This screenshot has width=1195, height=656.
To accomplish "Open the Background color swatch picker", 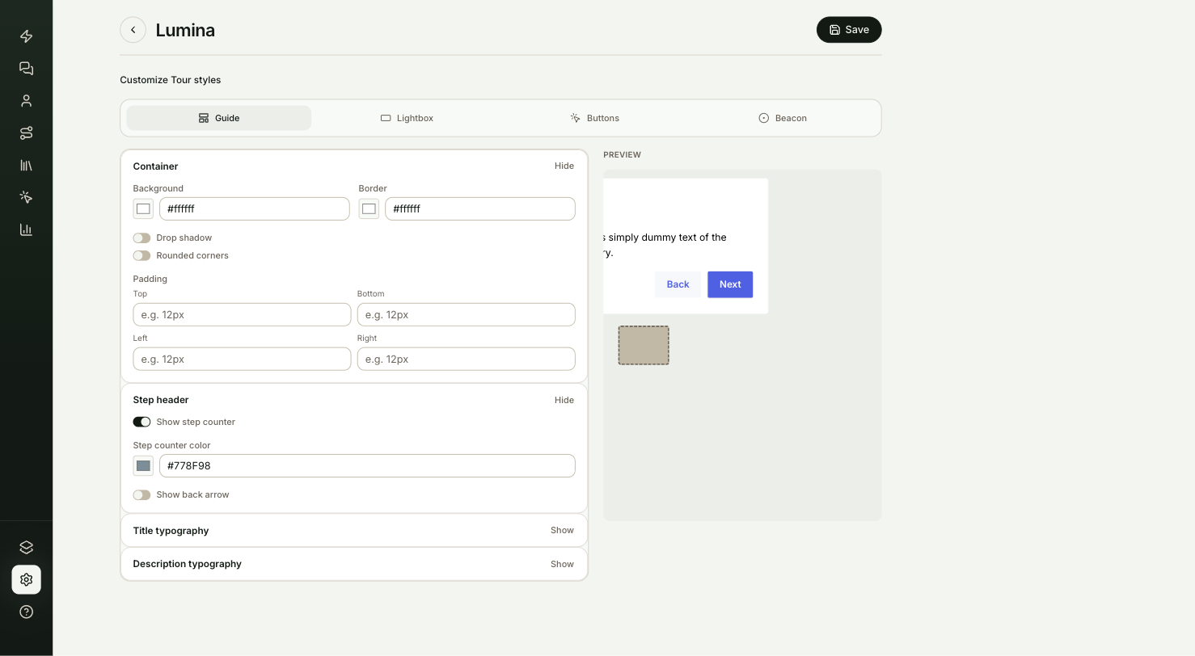I will point(143,208).
